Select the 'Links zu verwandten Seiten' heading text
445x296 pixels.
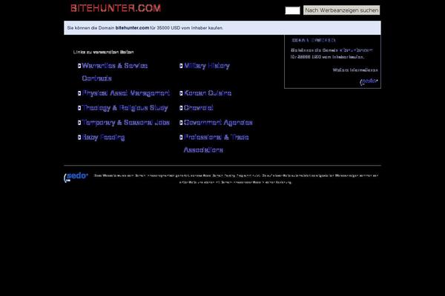(103, 52)
